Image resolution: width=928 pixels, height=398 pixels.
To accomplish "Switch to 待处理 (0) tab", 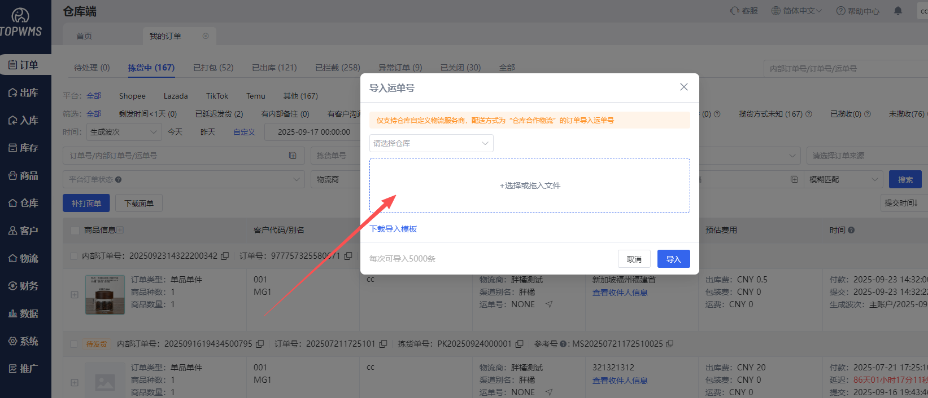I will tap(92, 68).
